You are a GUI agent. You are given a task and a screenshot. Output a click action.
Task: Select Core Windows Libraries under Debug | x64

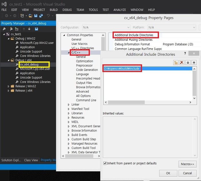35,82
